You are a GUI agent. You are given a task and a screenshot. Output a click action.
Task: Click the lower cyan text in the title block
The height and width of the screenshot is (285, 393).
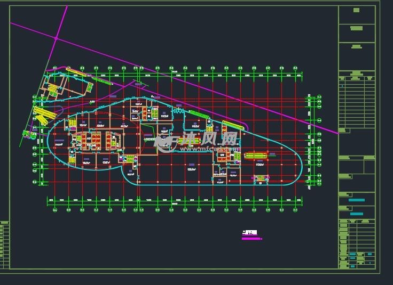(356, 214)
